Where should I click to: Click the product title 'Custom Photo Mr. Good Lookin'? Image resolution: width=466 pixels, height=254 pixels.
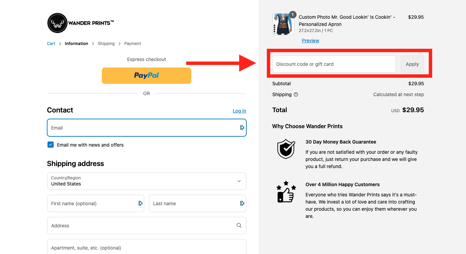347,20
